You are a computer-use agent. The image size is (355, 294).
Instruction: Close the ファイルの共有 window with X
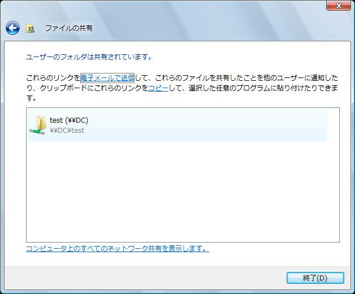click(338, 6)
